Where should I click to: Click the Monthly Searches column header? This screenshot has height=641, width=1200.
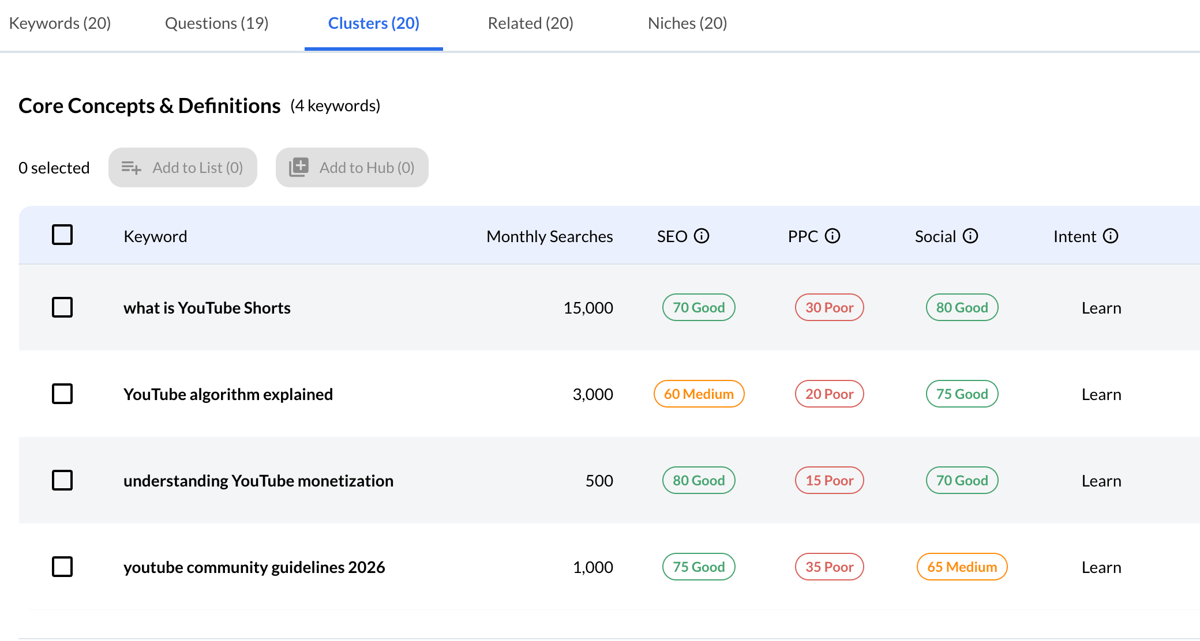pos(549,236)
